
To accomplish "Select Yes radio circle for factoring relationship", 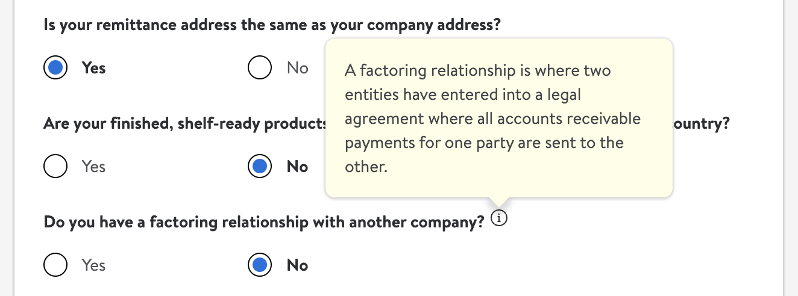I will [55, 265].
